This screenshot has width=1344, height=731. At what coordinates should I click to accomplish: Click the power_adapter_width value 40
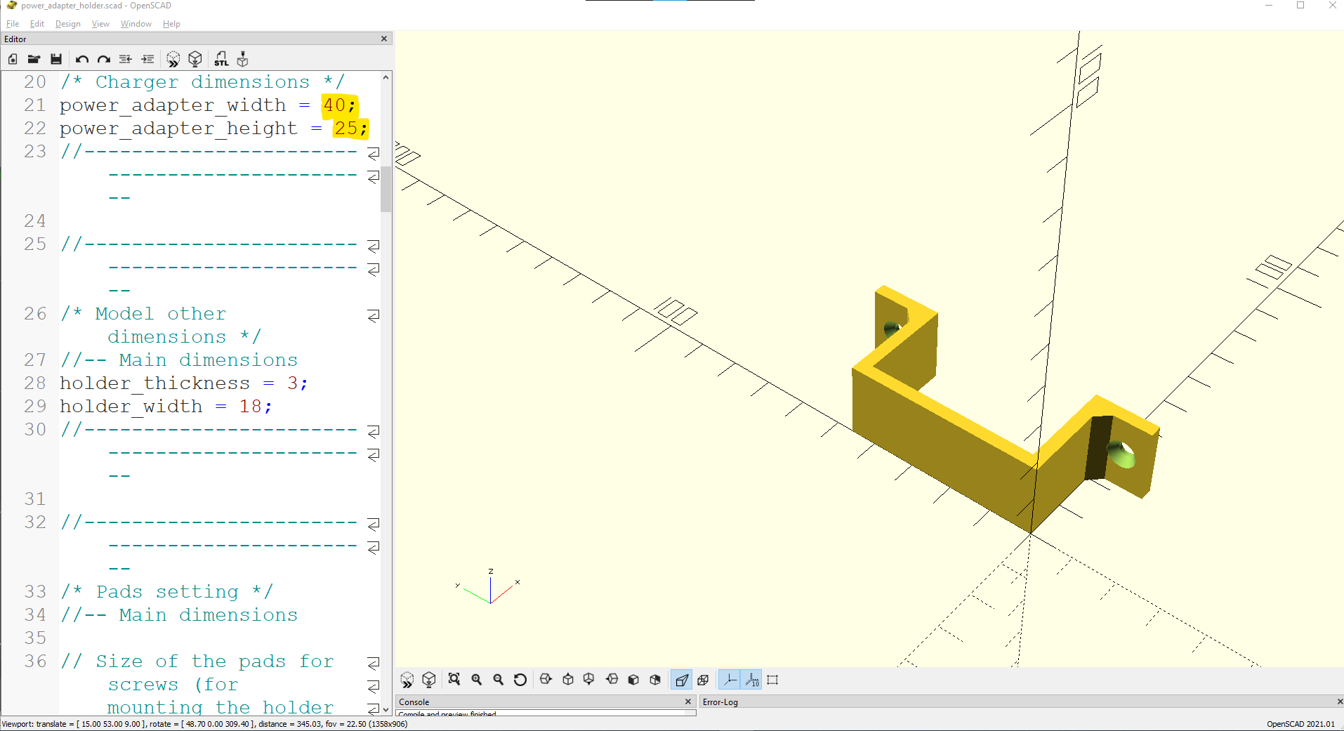(x=334, y=105)
